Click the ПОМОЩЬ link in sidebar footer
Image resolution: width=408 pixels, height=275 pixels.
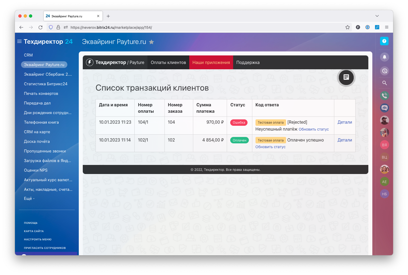click(x=31, y=223)
